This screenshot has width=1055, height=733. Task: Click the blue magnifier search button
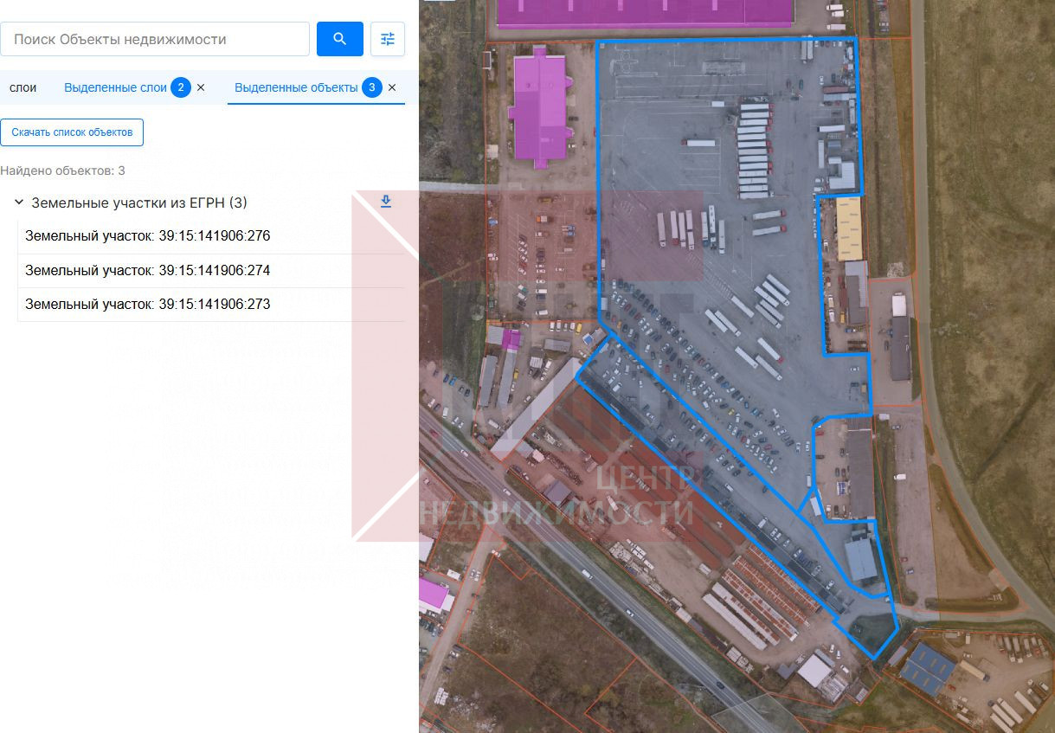click(339, 39)
